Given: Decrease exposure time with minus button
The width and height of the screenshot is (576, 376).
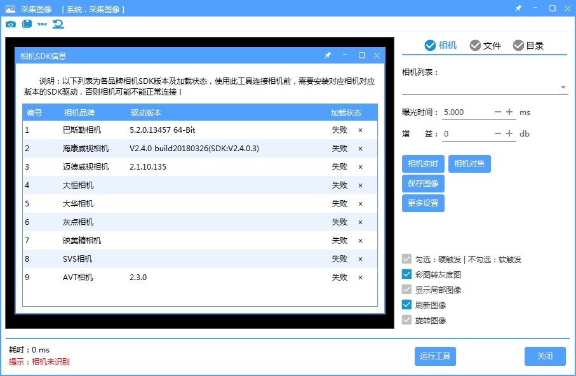Looking at the screenshot, I should [498, 112].
